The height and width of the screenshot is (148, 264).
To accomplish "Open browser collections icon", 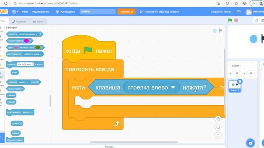I will [x=245, y=3].
